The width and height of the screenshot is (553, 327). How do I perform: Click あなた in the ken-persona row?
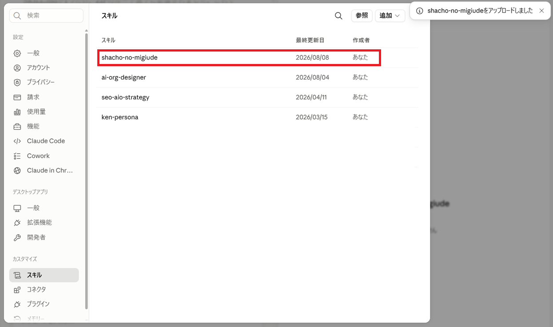click(360, 117)
